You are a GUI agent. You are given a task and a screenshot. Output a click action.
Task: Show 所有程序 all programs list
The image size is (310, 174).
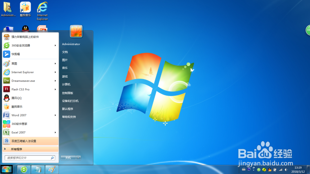tap(30, 149)
